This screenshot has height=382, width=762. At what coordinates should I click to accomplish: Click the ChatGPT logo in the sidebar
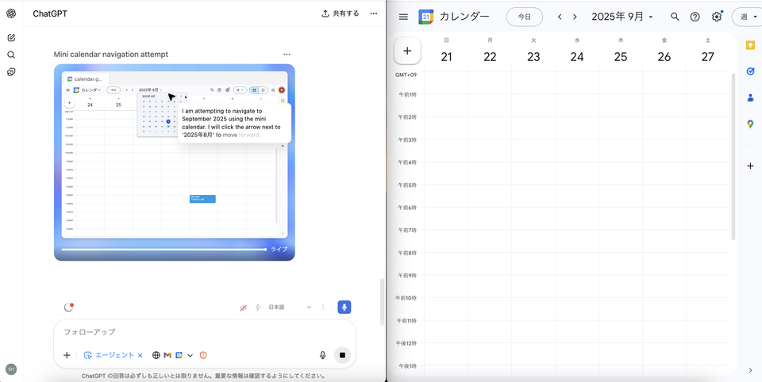(11, 13)
